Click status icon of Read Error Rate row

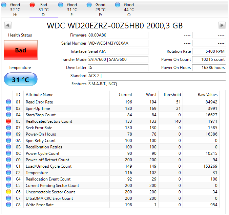(8, 102)
